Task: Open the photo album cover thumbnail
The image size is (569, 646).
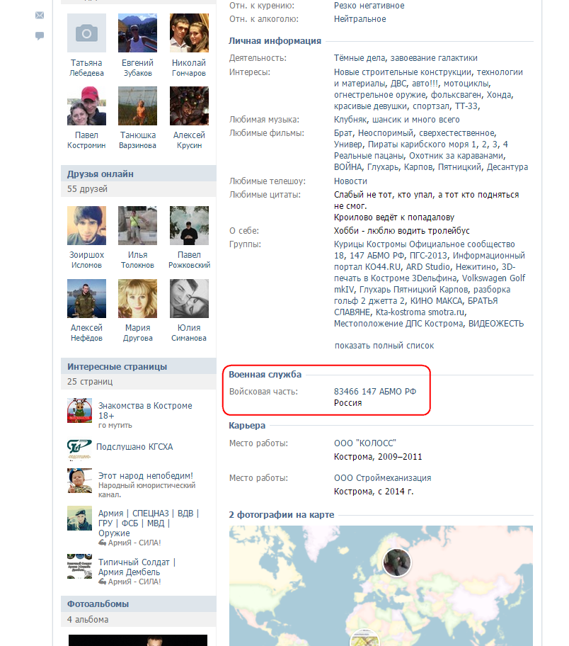Action: pyautogui.click(x=138, y=640)
